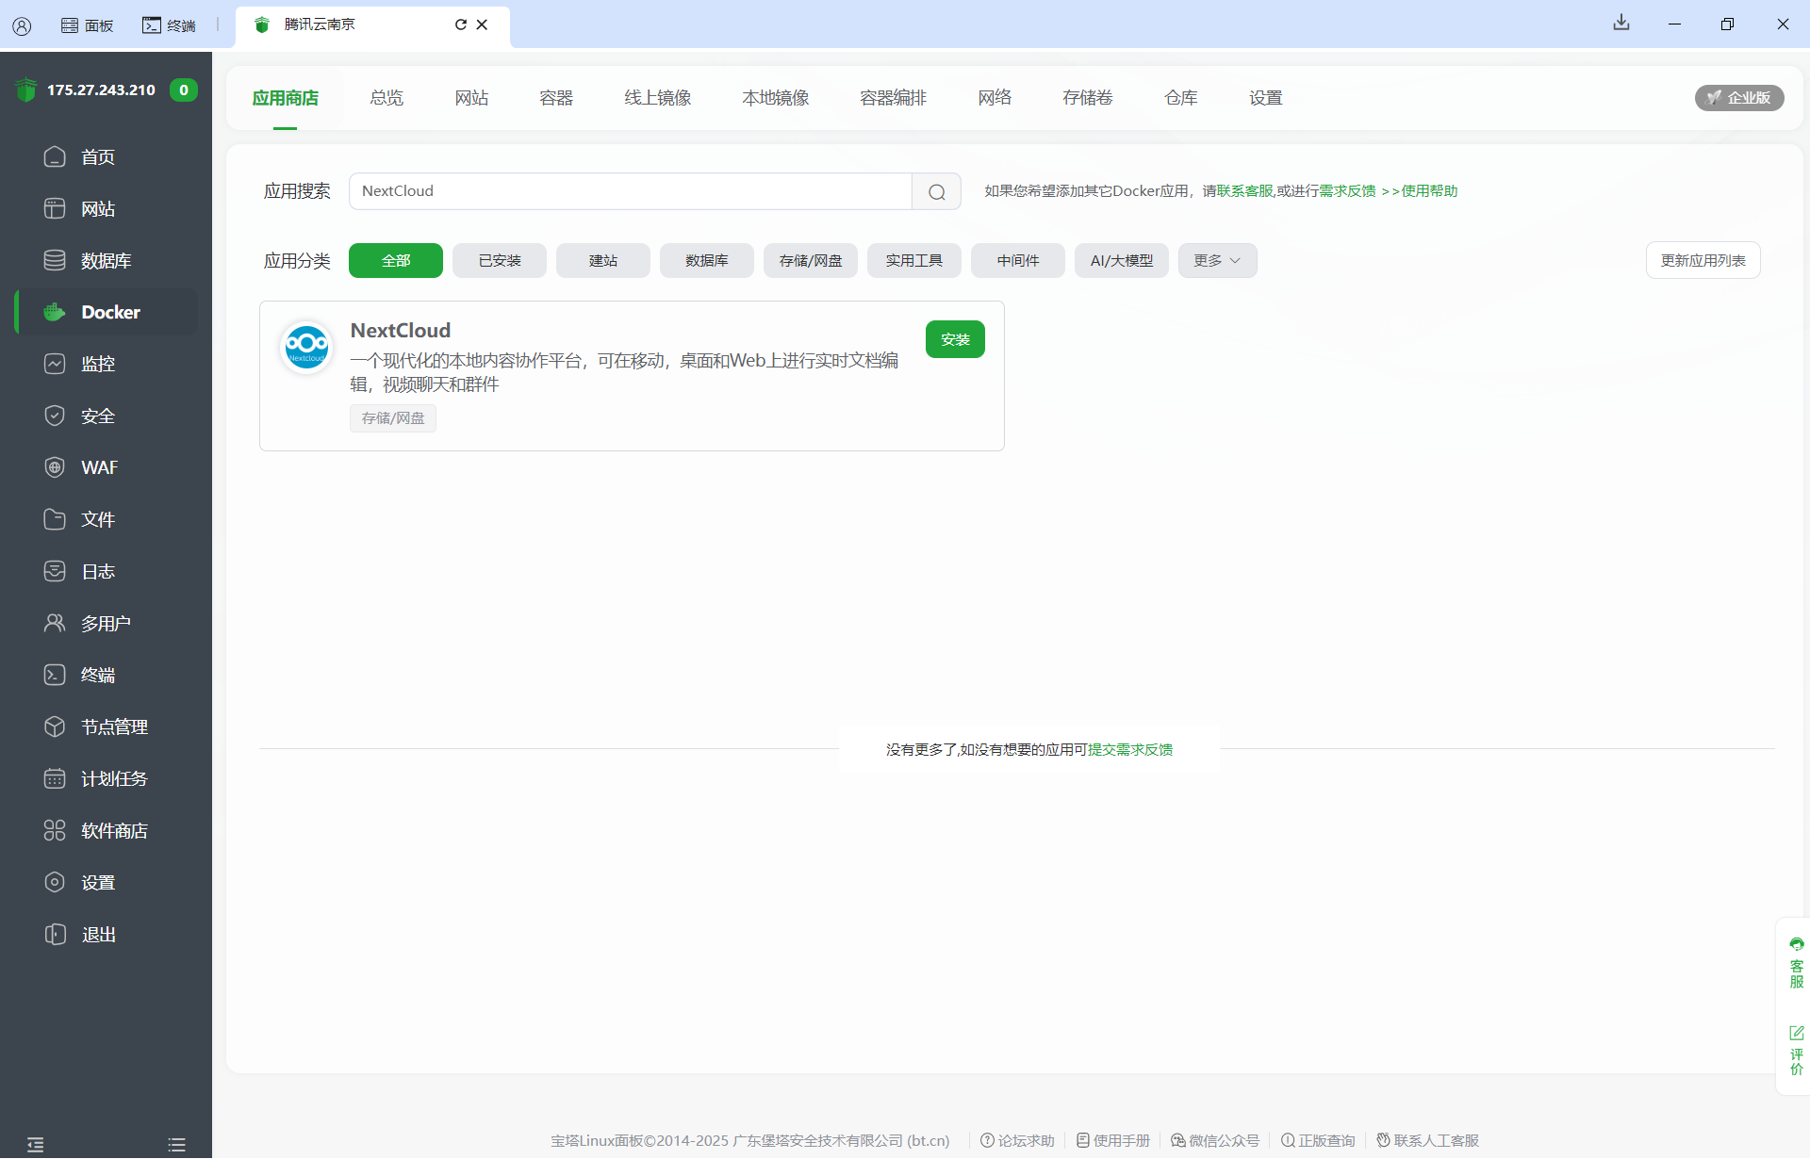Screen dimensions: 1810x1159
Task: Install the NextCloud app
Action: click(954, 339)
